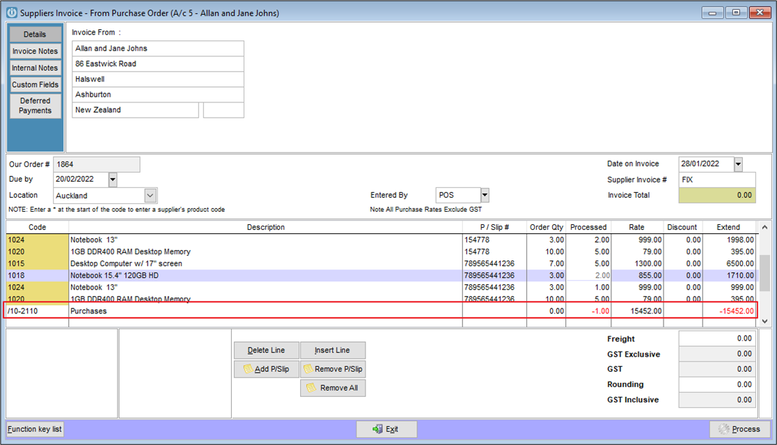Open the Date on Invoice calendar dropdown
777x445 pixels.
[738, 164]
